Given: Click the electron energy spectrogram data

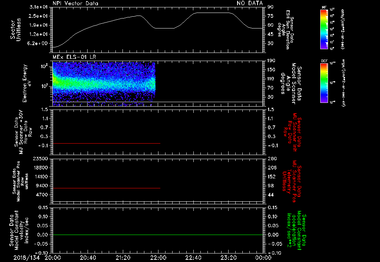Looking at the screenshot, I should 104,84.
